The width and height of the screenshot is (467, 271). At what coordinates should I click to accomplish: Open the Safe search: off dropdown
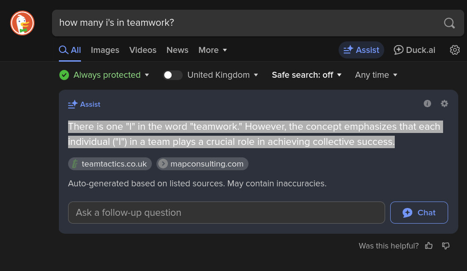tap(306, 75)
